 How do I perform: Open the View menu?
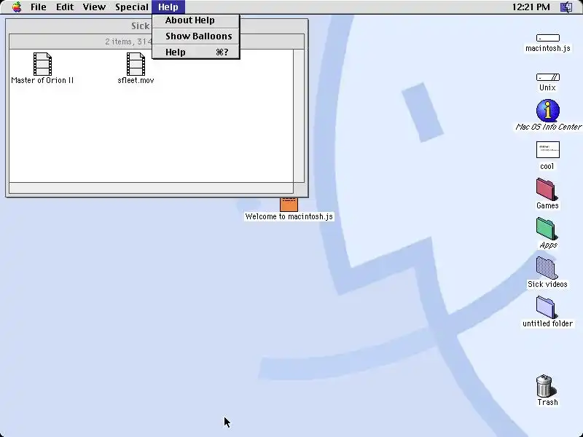pyautogui.click(x=94, y=7)
